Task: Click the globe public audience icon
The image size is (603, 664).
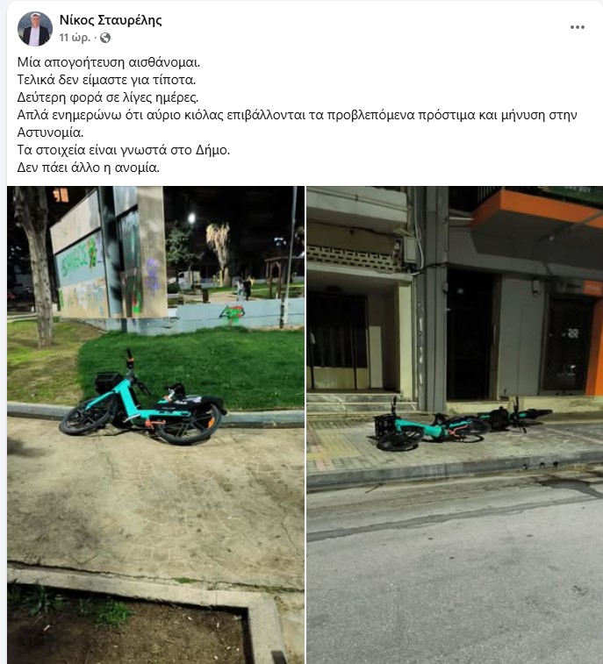Action: tap(105, 38)
